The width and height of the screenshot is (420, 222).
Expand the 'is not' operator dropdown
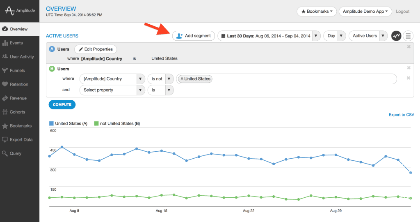click(x=160, y=79)
